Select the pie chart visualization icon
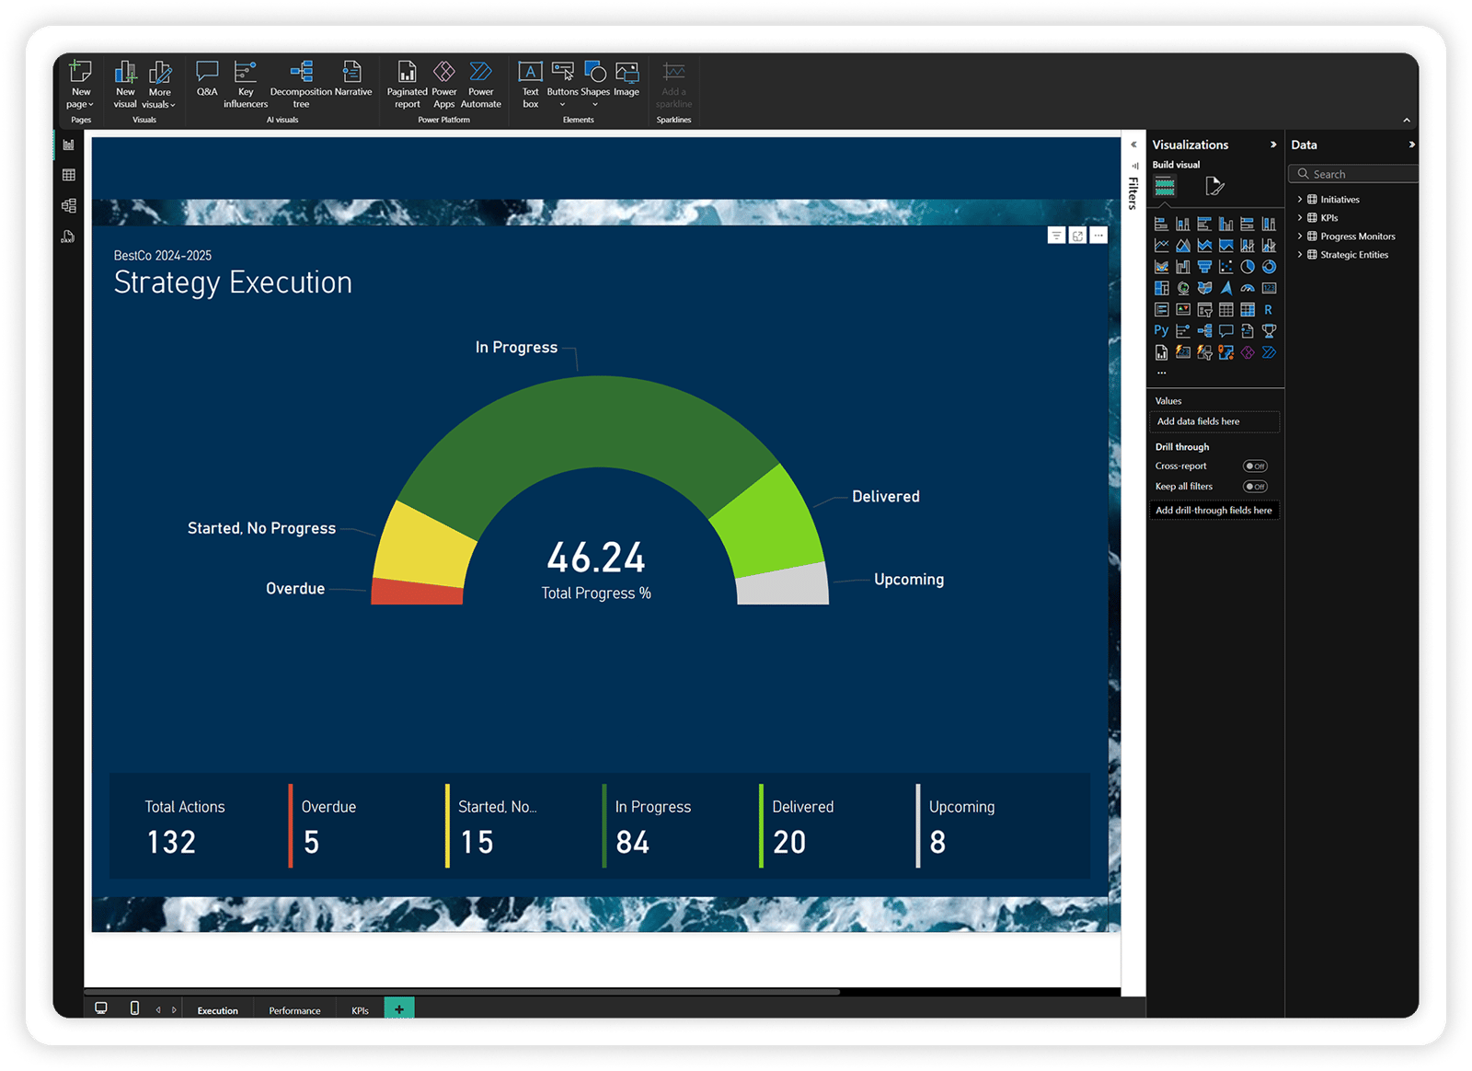Screen dimensions: 1472x1071 [x=1248, y=267]
